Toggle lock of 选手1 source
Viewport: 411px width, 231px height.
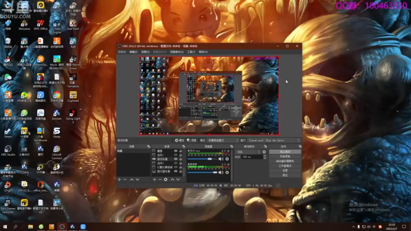click(181, 155)
